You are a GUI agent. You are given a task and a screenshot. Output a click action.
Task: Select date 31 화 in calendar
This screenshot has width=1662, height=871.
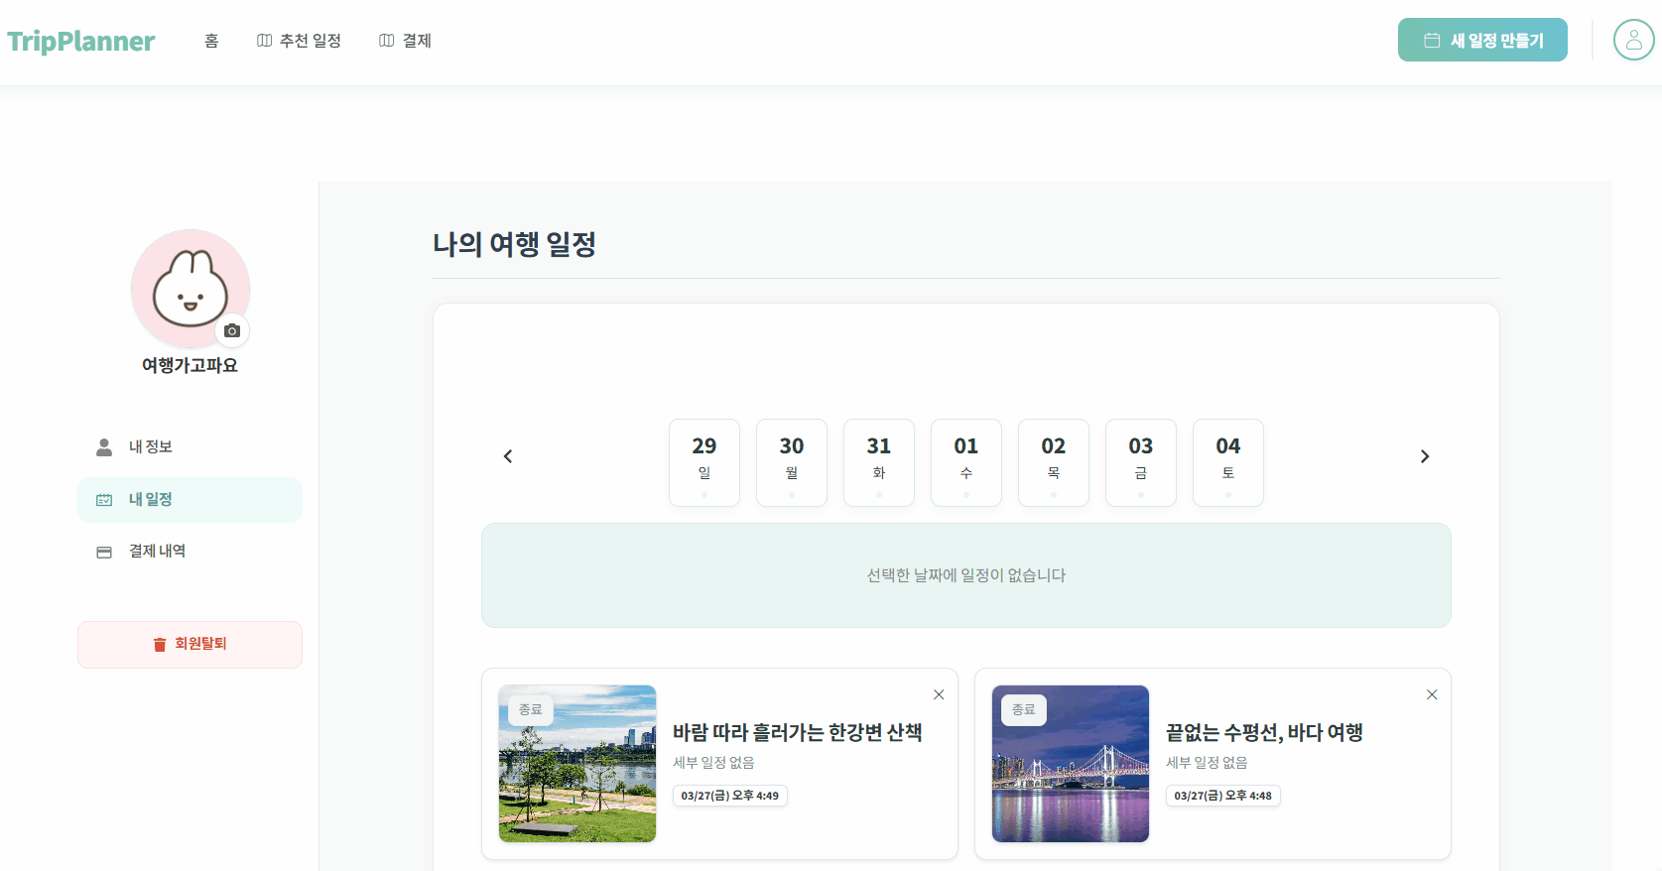tap(879, 462)
